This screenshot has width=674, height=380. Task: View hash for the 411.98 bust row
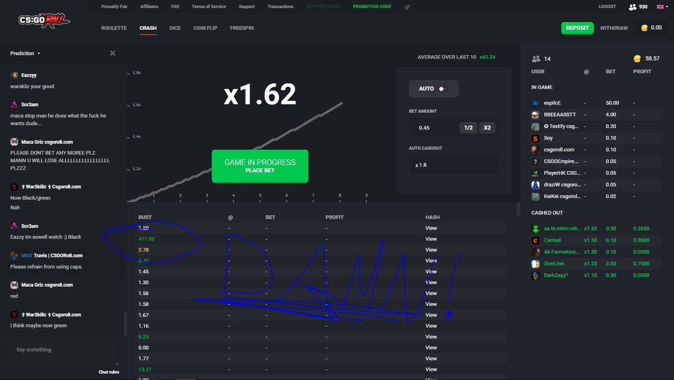[431, 239]
